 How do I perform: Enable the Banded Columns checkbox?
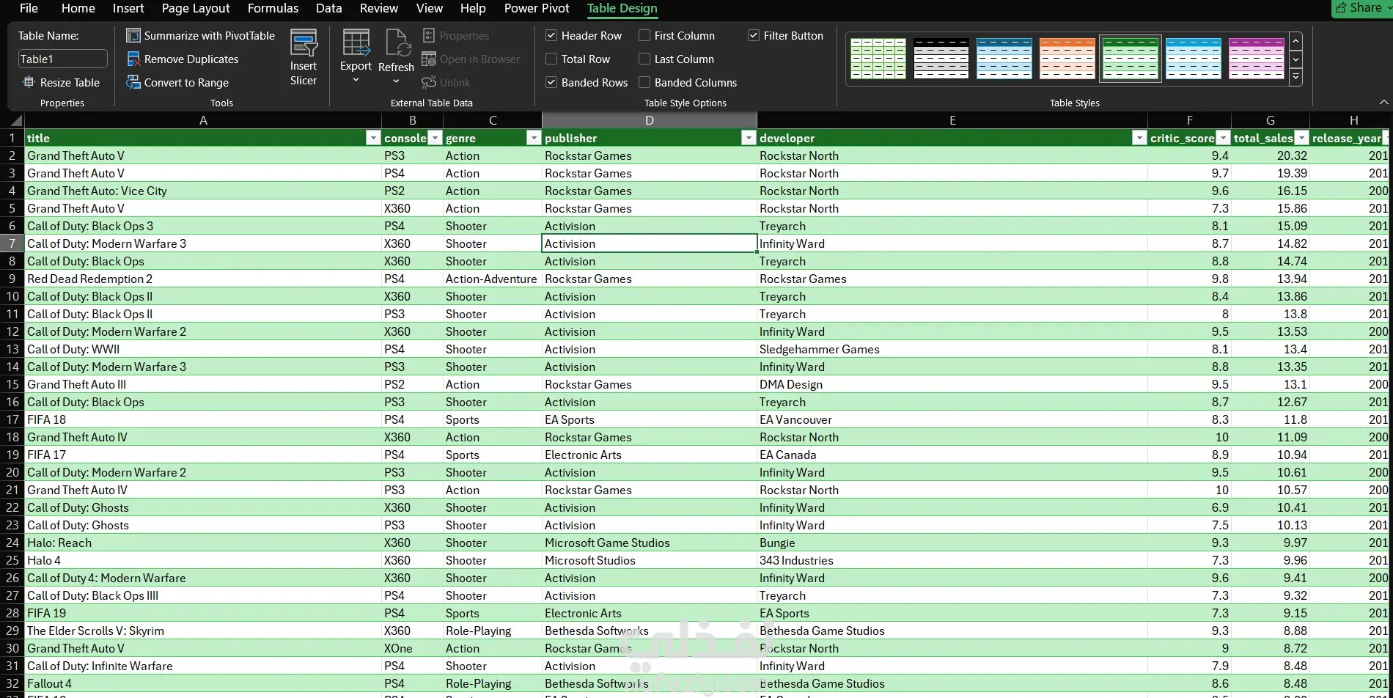coord(644,82)
